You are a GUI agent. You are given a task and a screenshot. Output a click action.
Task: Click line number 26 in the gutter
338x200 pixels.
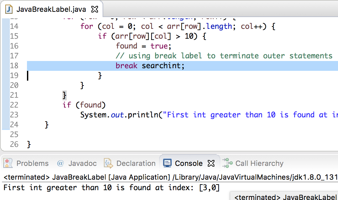point(14,144)
